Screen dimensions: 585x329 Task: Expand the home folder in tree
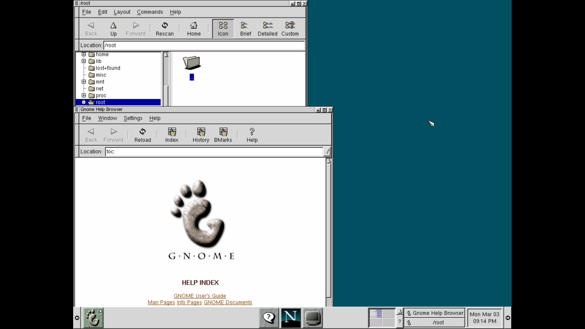tap(84, 54)
